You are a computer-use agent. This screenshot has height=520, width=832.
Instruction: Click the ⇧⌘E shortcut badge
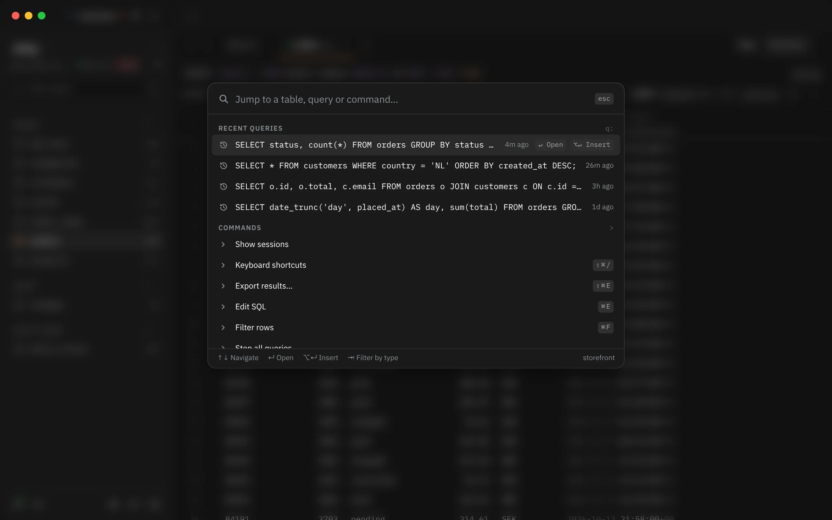point(603,286)
